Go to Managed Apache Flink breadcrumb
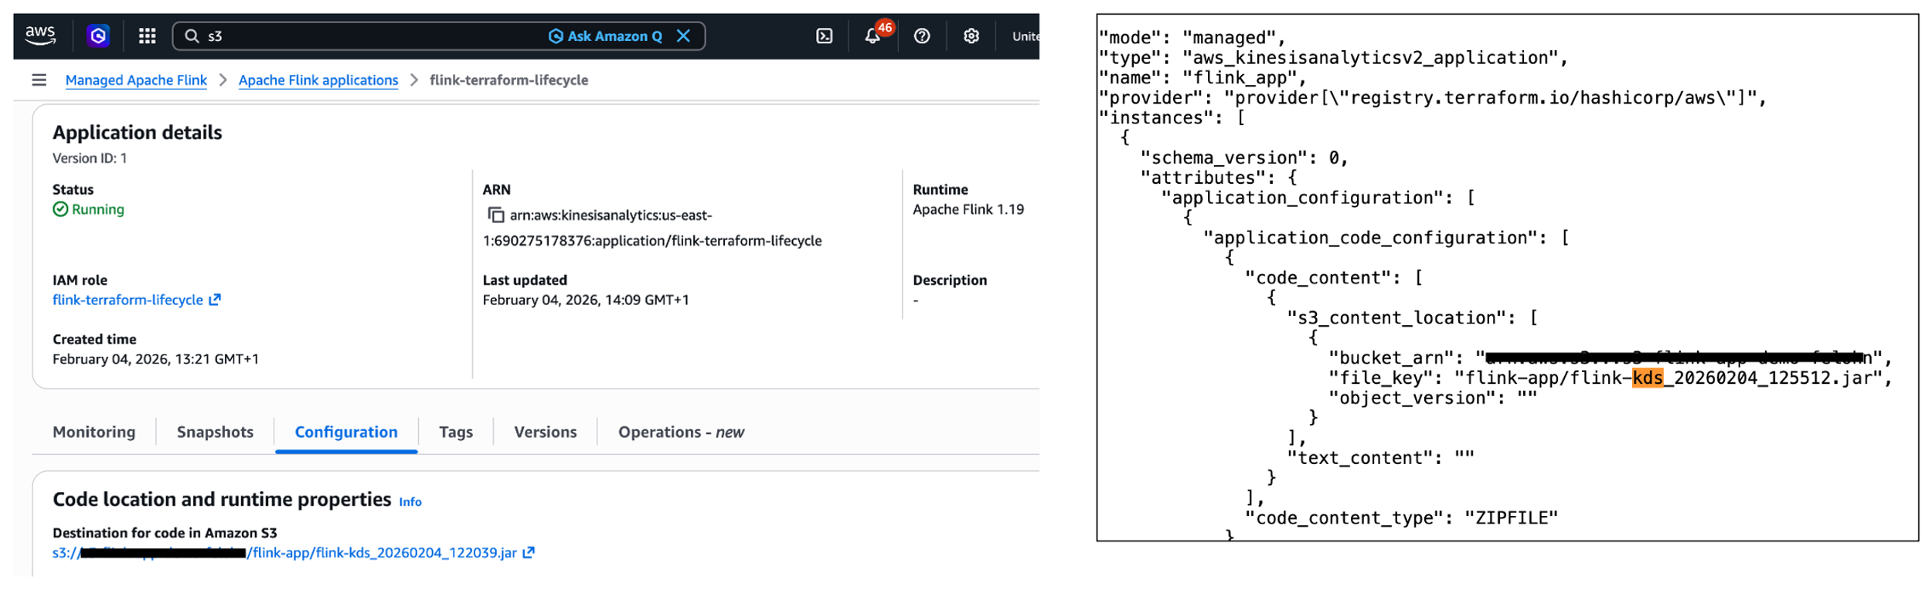The width and height of the screenshot is (1932, 590). click(136, 80)
